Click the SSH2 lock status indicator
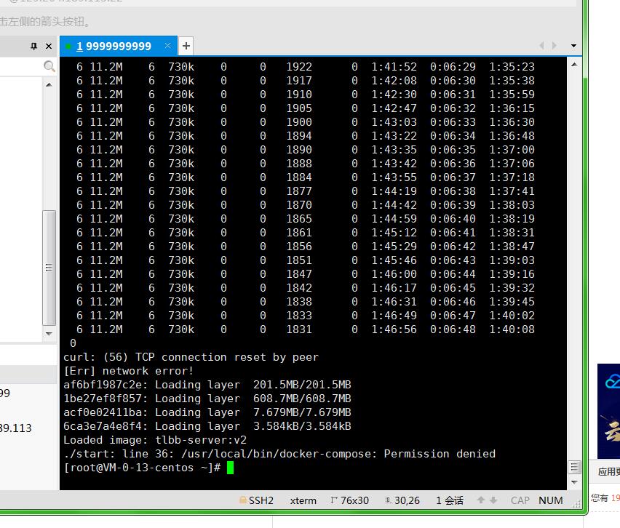This screenshot has height=528, width=620. [x=255, y=500]
